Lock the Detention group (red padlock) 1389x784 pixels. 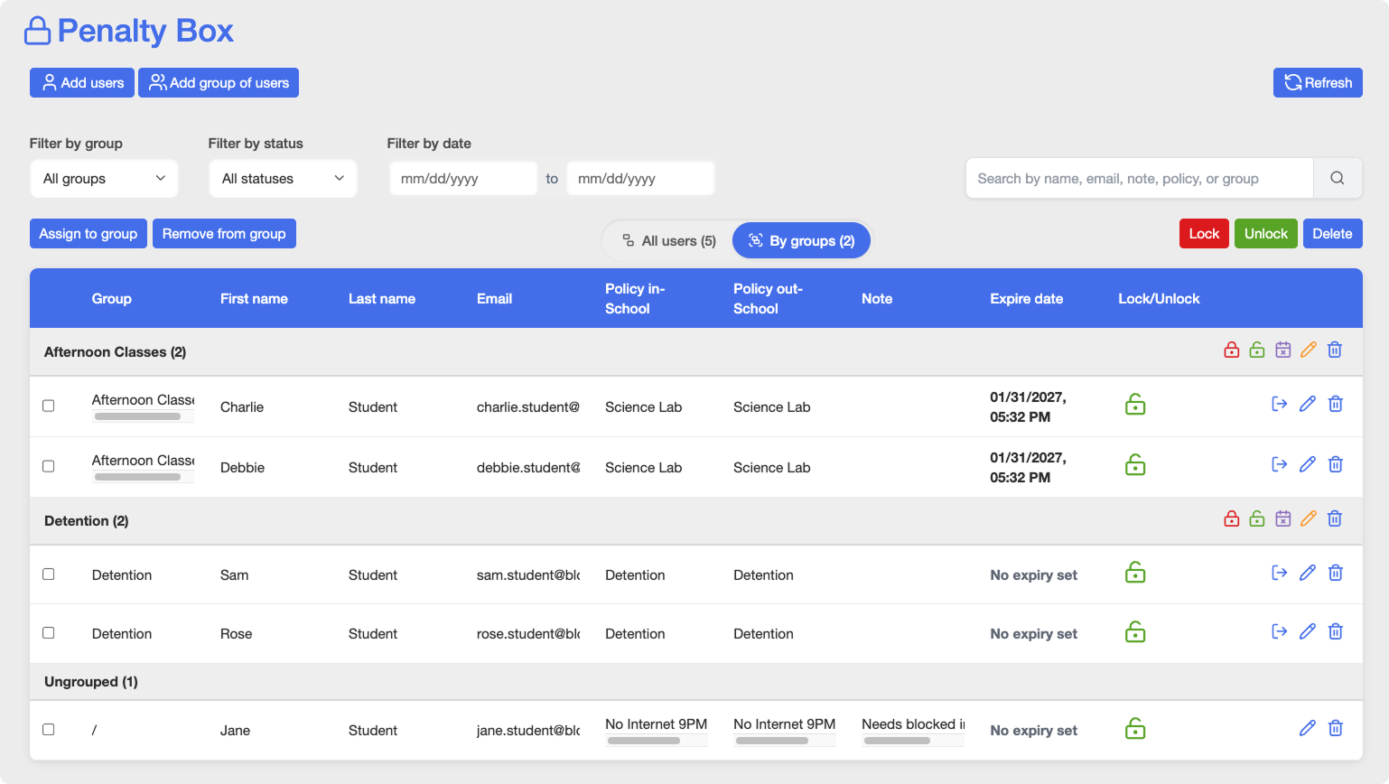pos(1231,519)
